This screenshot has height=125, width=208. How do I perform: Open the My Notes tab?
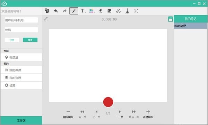click(x=190, y=19)
